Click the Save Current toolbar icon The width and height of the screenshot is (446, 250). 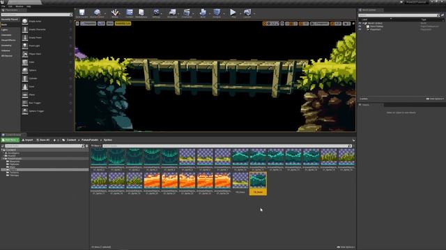coord(82,13)
